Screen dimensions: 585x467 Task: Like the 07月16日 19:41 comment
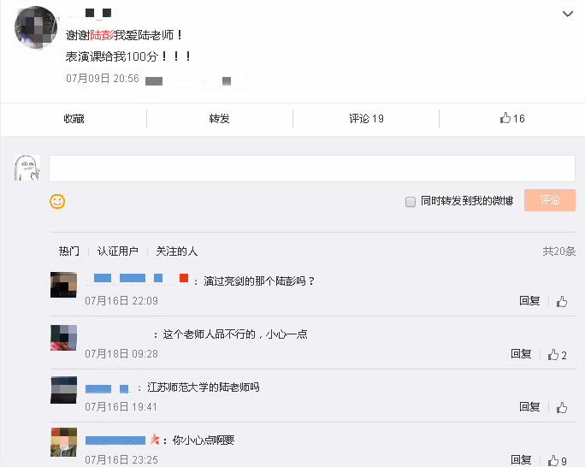(562, 407)
